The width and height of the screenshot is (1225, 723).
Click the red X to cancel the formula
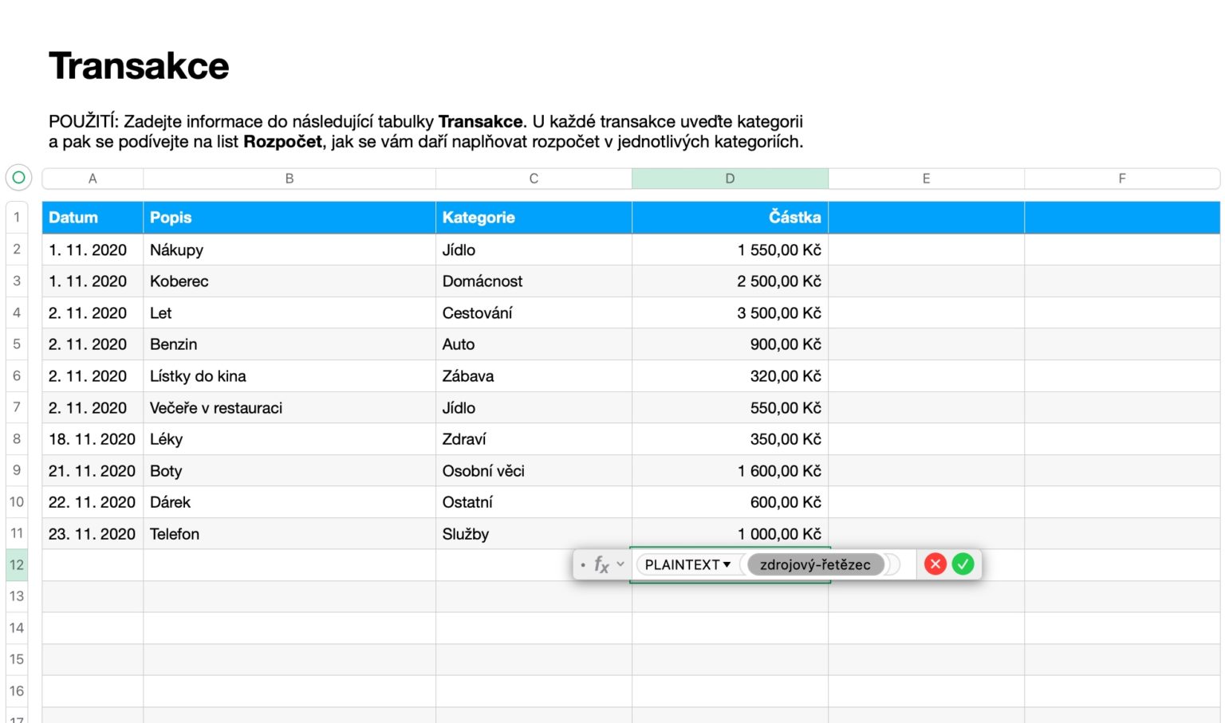tap(935, 564)
